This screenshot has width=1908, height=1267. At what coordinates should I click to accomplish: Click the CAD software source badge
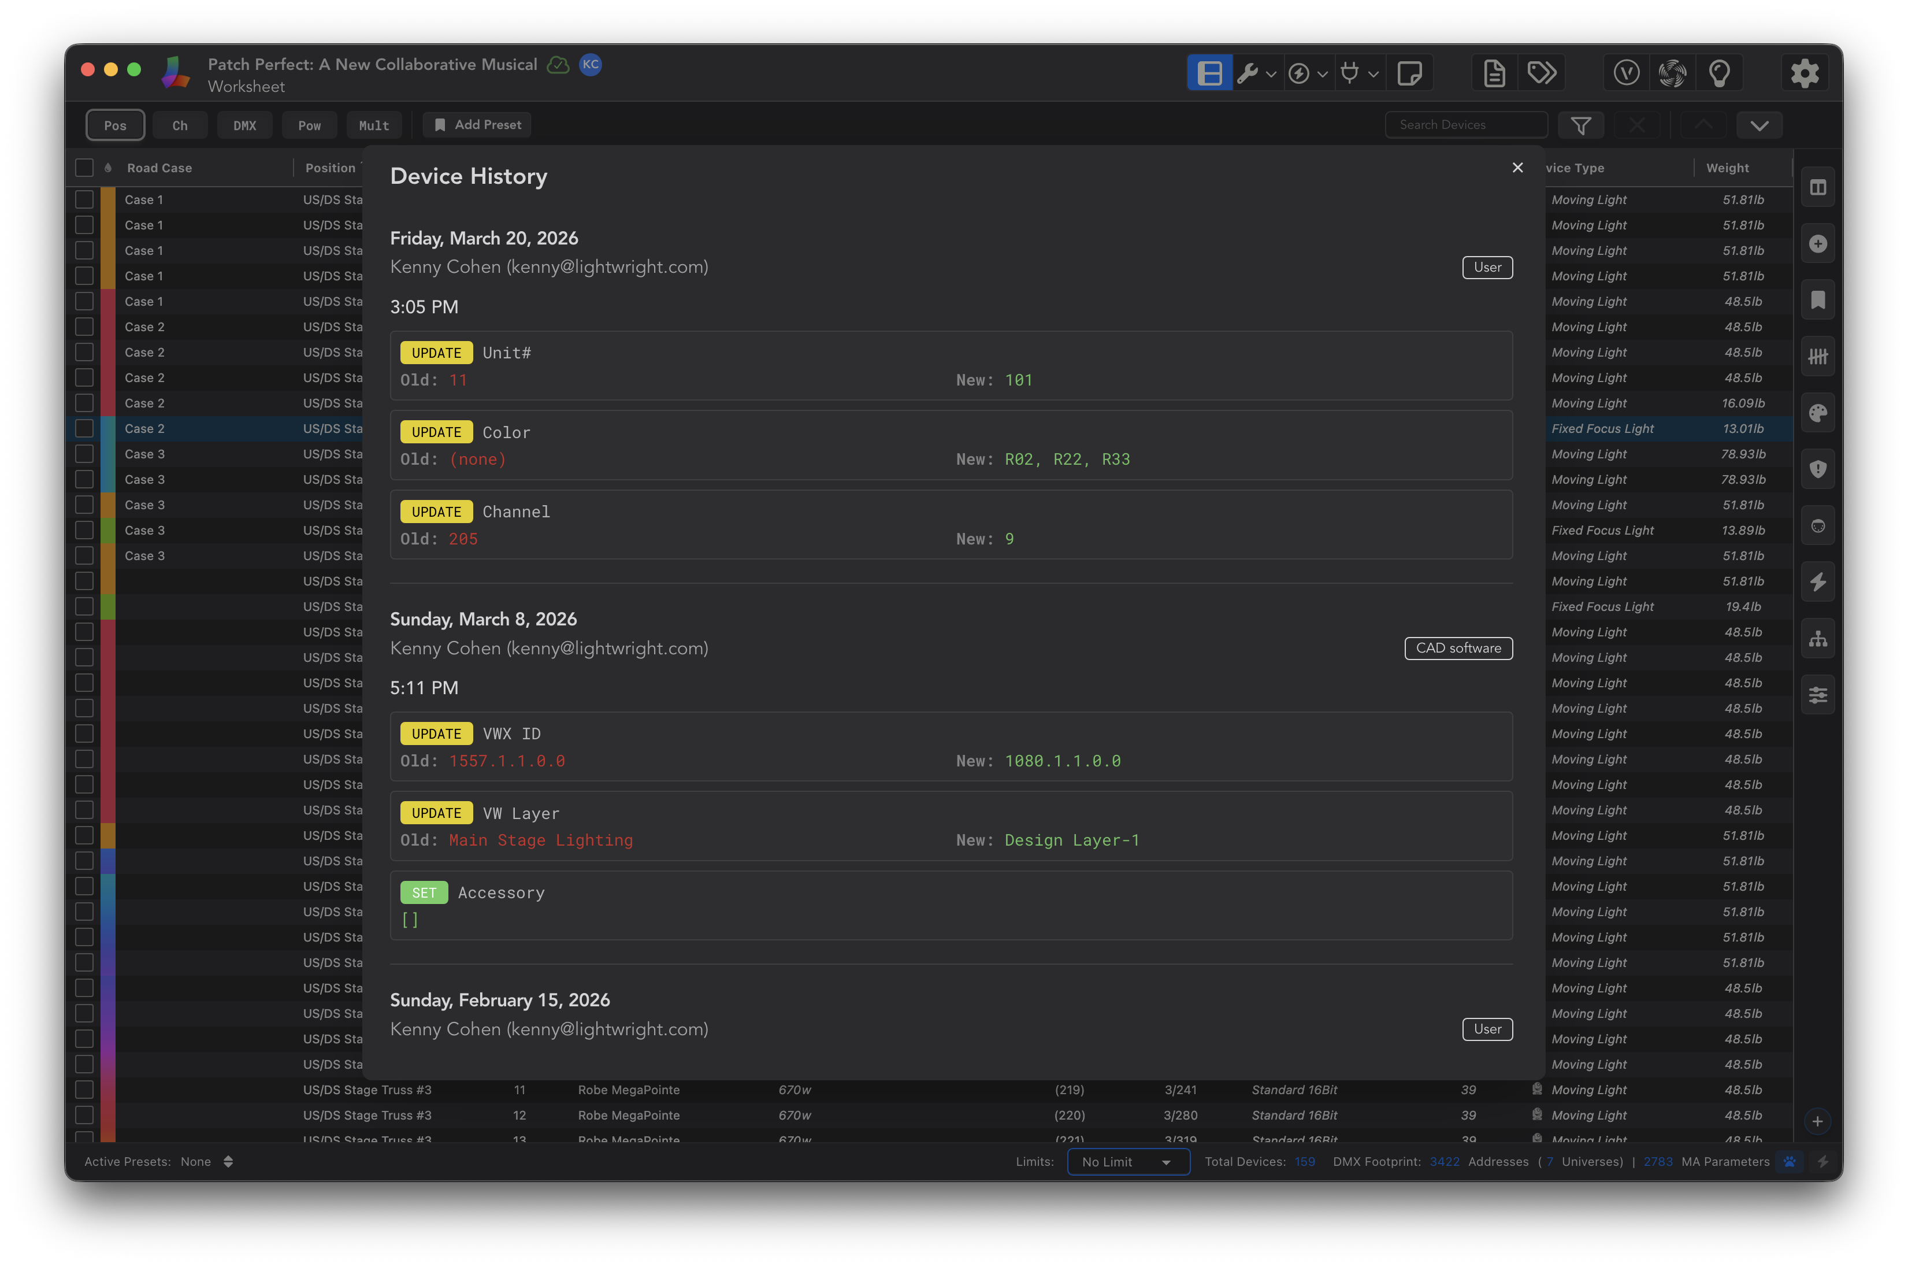point(1458,648)
